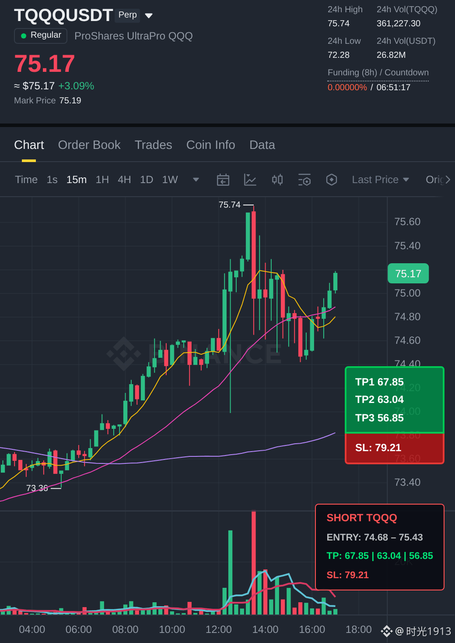Click the Regular status badge
Screen dimensions: 455x643
[41, 35]
